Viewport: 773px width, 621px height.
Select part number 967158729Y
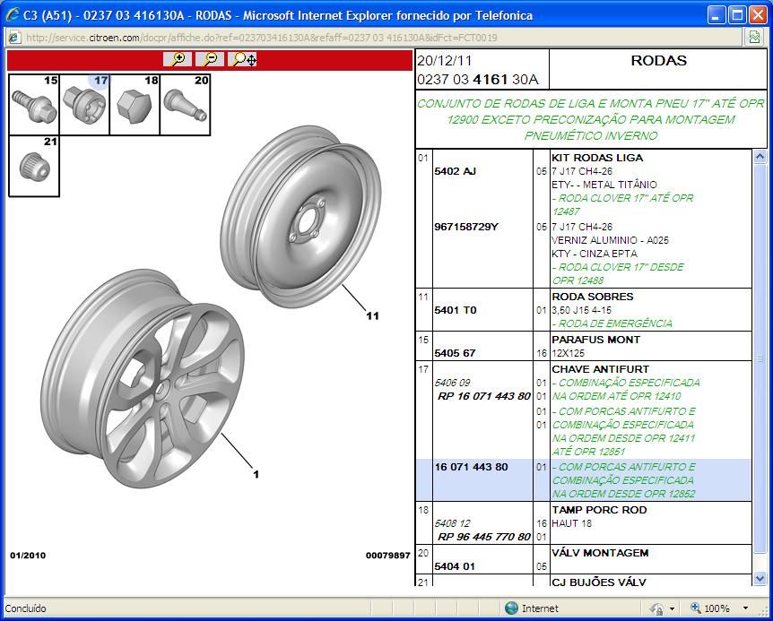click(466, 227)
